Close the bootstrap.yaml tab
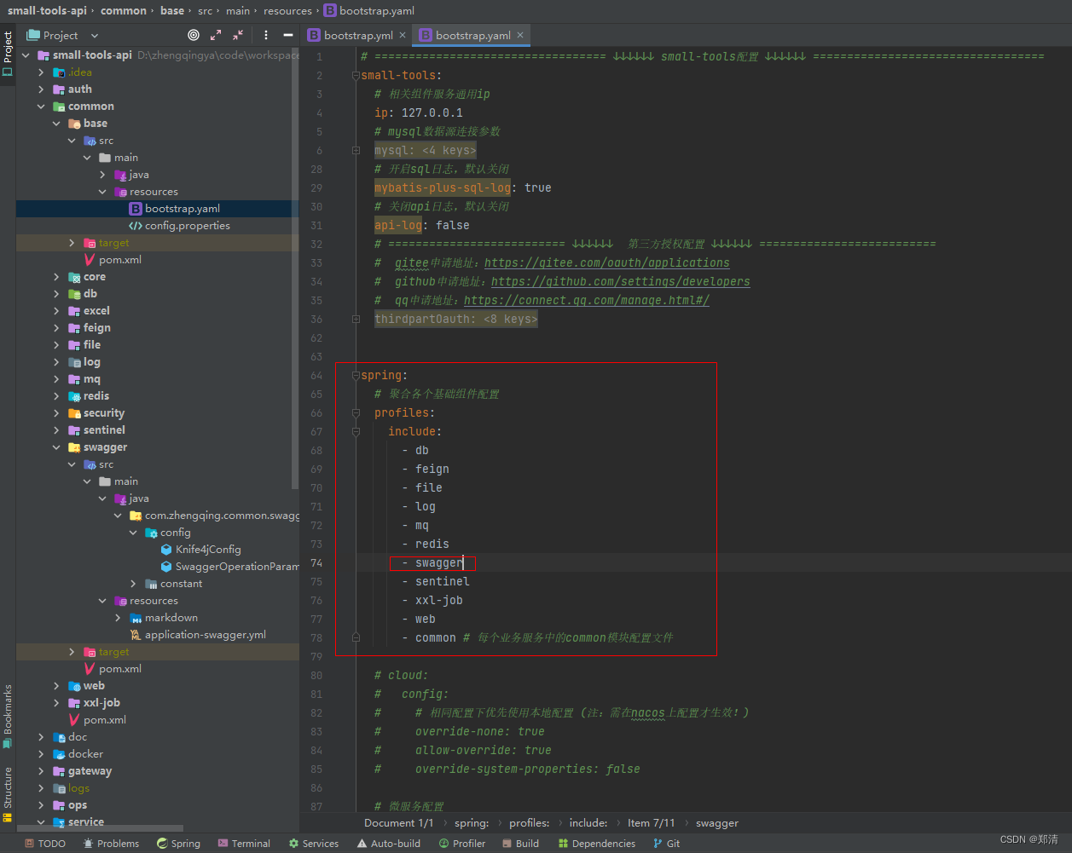 tap(520, 35)
